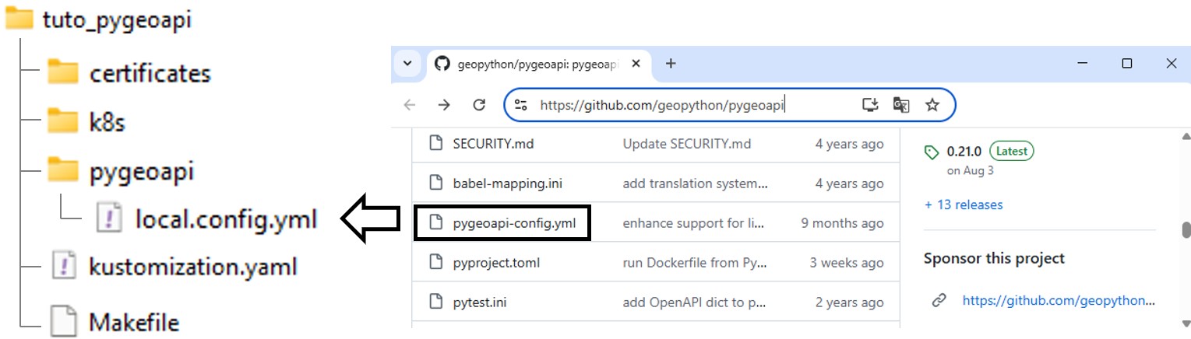Click the certificates folder icon

(x=63, y=72)
